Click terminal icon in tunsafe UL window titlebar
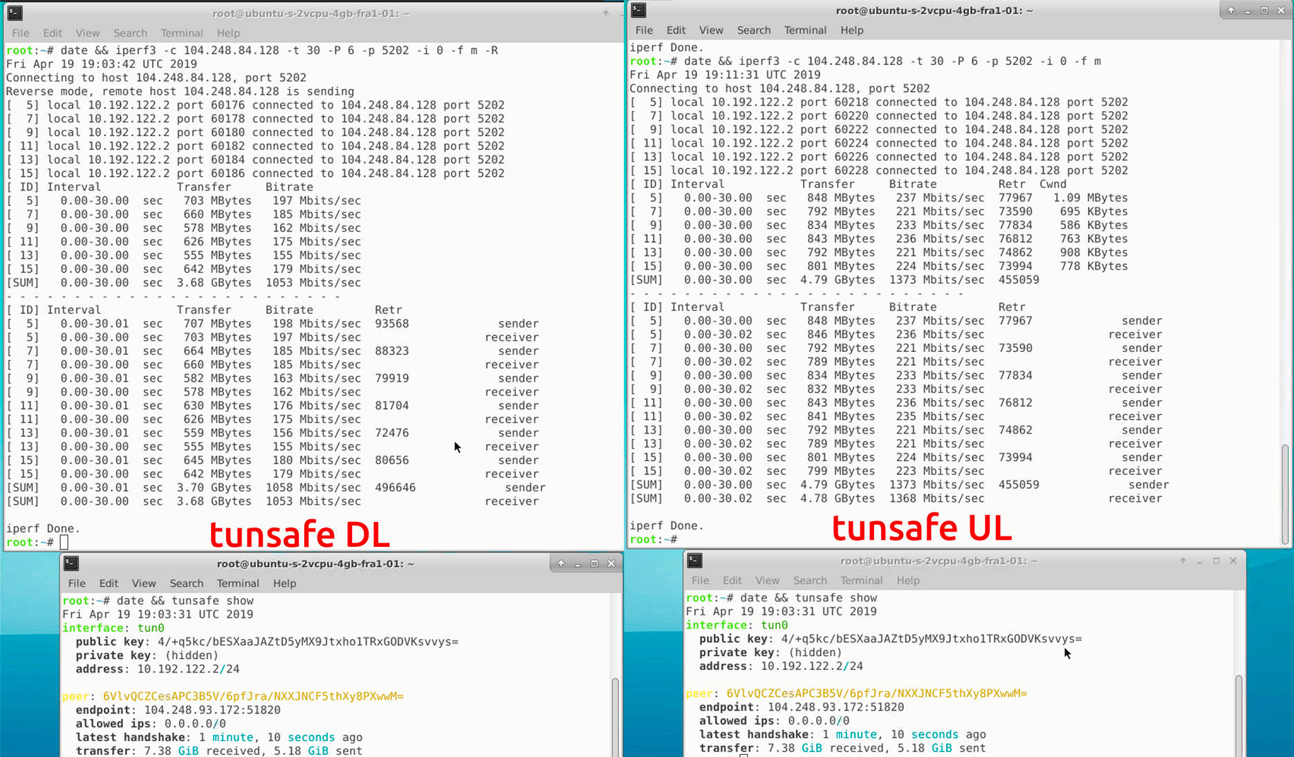Image resolution: width=1294 pixels, height=757 pixels. (x=639, y=10)
